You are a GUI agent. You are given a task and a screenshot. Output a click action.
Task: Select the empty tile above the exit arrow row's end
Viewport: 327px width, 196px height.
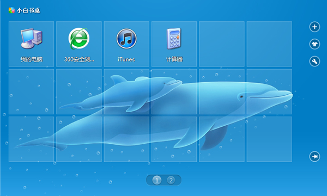(x=269, y=91)
